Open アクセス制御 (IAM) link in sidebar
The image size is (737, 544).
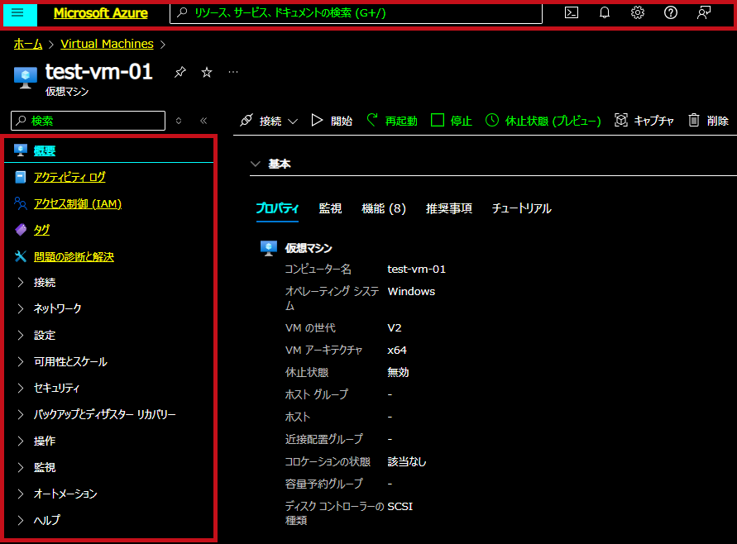78,203
